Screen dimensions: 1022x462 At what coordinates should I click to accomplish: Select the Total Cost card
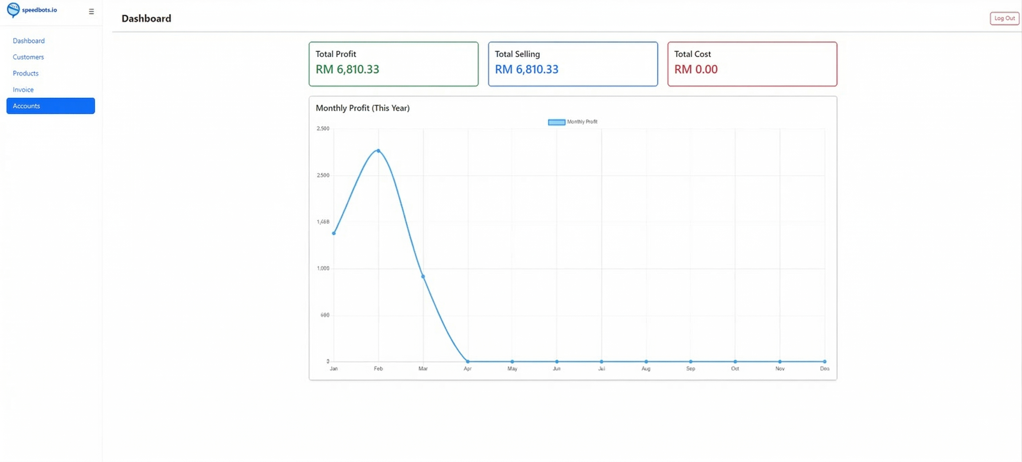point(752,64)
